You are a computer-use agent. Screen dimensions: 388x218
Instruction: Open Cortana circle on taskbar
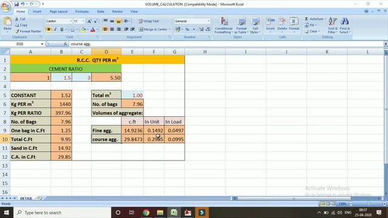(x=118, y=213)
